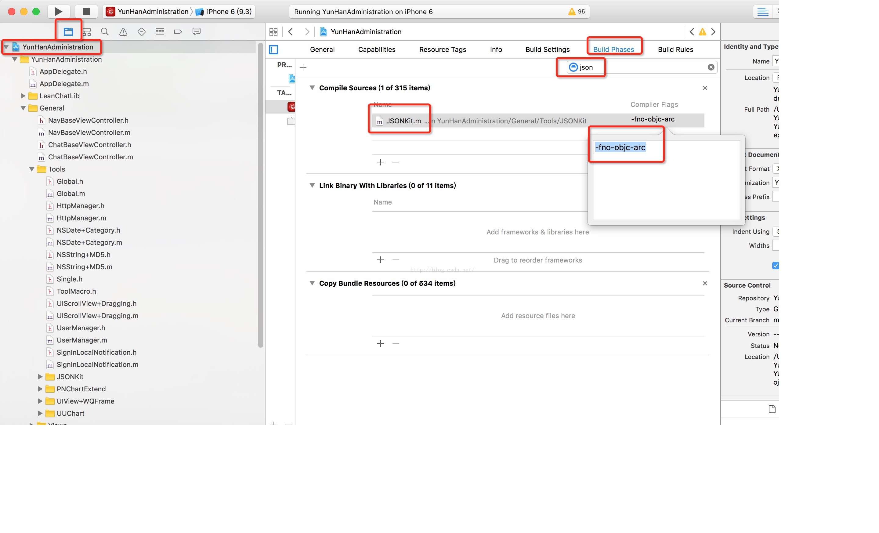Open the Find navigator magnifier icon

tap(104, 32)
